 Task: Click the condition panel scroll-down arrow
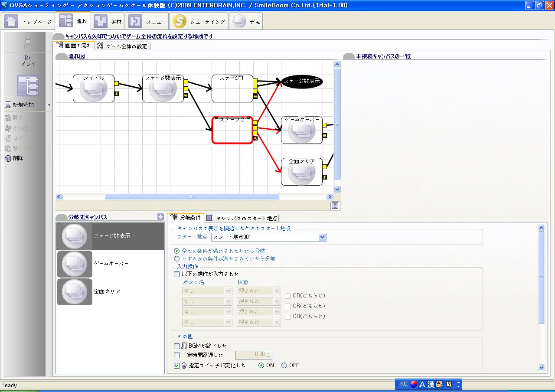pos(541,367)
